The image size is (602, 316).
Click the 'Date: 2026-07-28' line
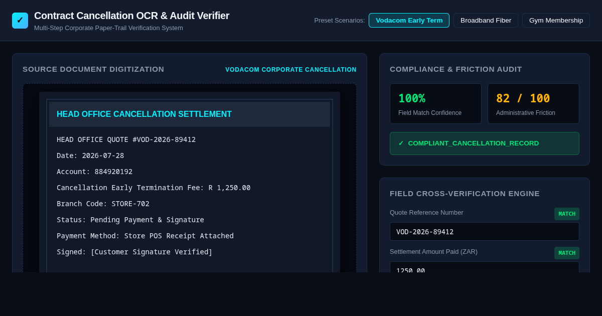click(x=90, y=155)
